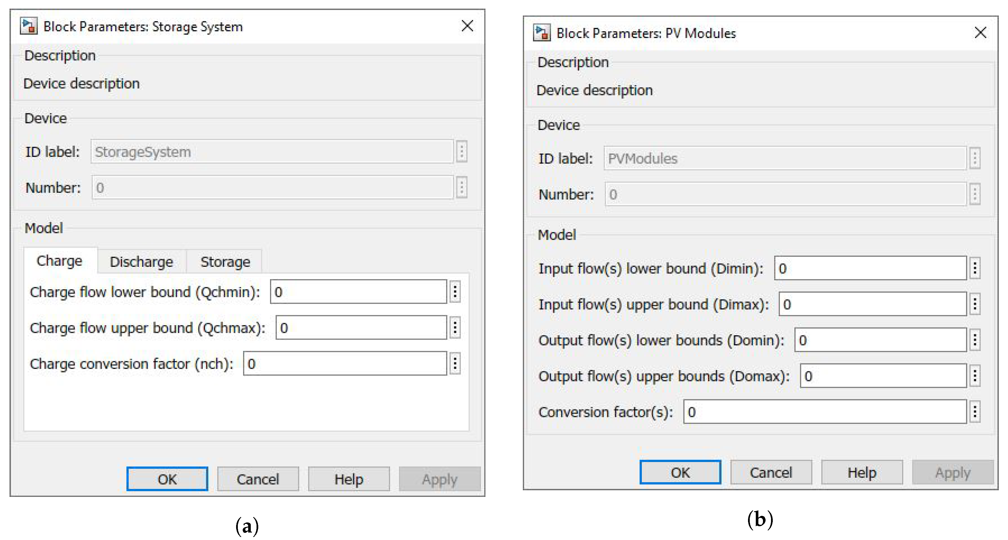
Task: Open options dots beside Domax field
Action: [x=975, y=376]
